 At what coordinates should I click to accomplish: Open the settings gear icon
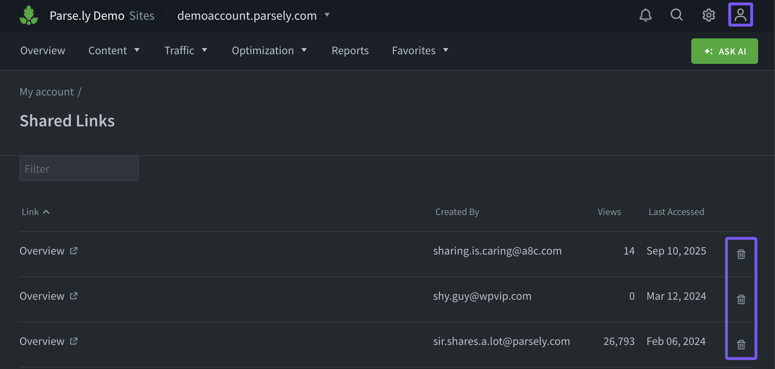point(708,15)
